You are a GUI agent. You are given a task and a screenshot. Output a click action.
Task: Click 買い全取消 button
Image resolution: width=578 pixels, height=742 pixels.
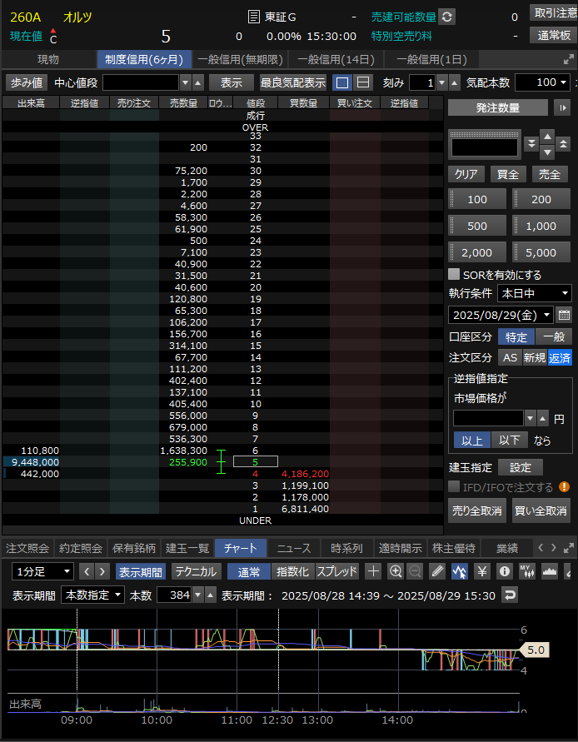541,510
